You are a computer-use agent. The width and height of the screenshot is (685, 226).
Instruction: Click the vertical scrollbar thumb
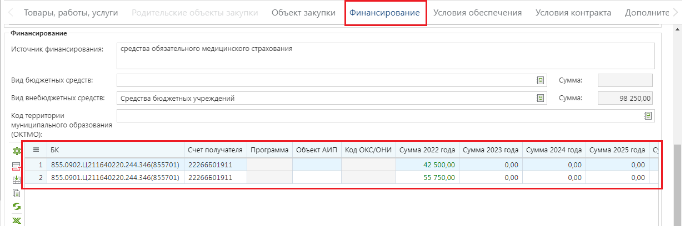click(678, 183)
